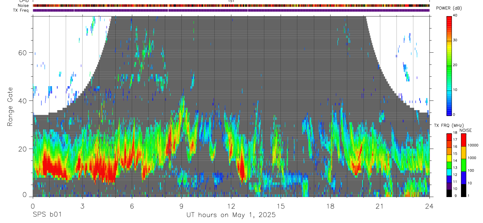Click the 21 hour tick label
The image size is (483, 223).
pyautogui.click(x=380, y=206)
